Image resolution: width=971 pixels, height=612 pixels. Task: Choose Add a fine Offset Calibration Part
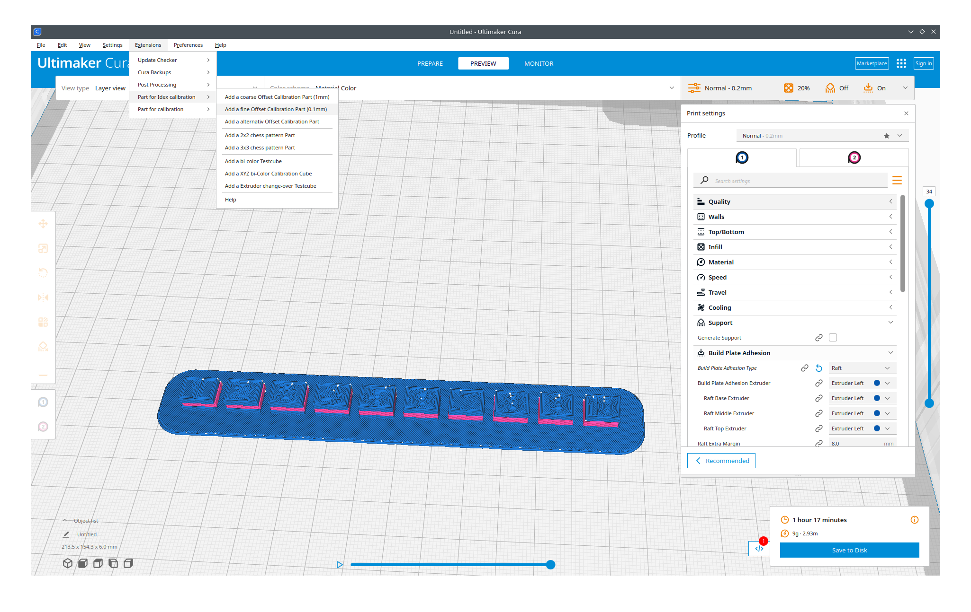pos(277,109)
